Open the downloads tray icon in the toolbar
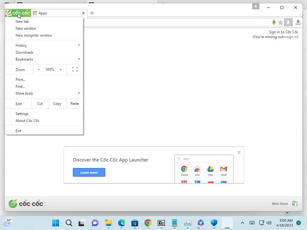Screen dimensions: 307x230 [x=298, y=22]
